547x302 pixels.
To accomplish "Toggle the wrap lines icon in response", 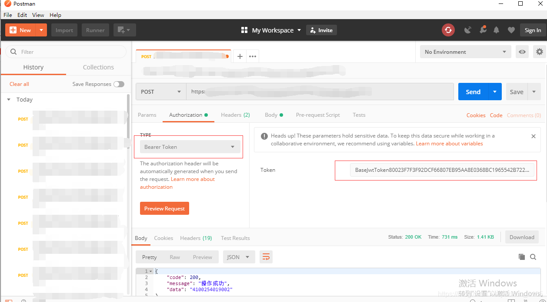I will point(266,257).
